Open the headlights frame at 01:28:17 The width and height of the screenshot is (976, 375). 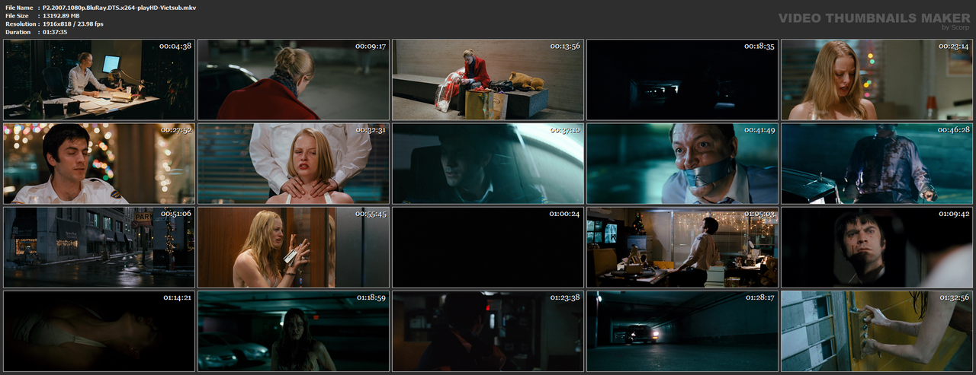tap(682, 331)
